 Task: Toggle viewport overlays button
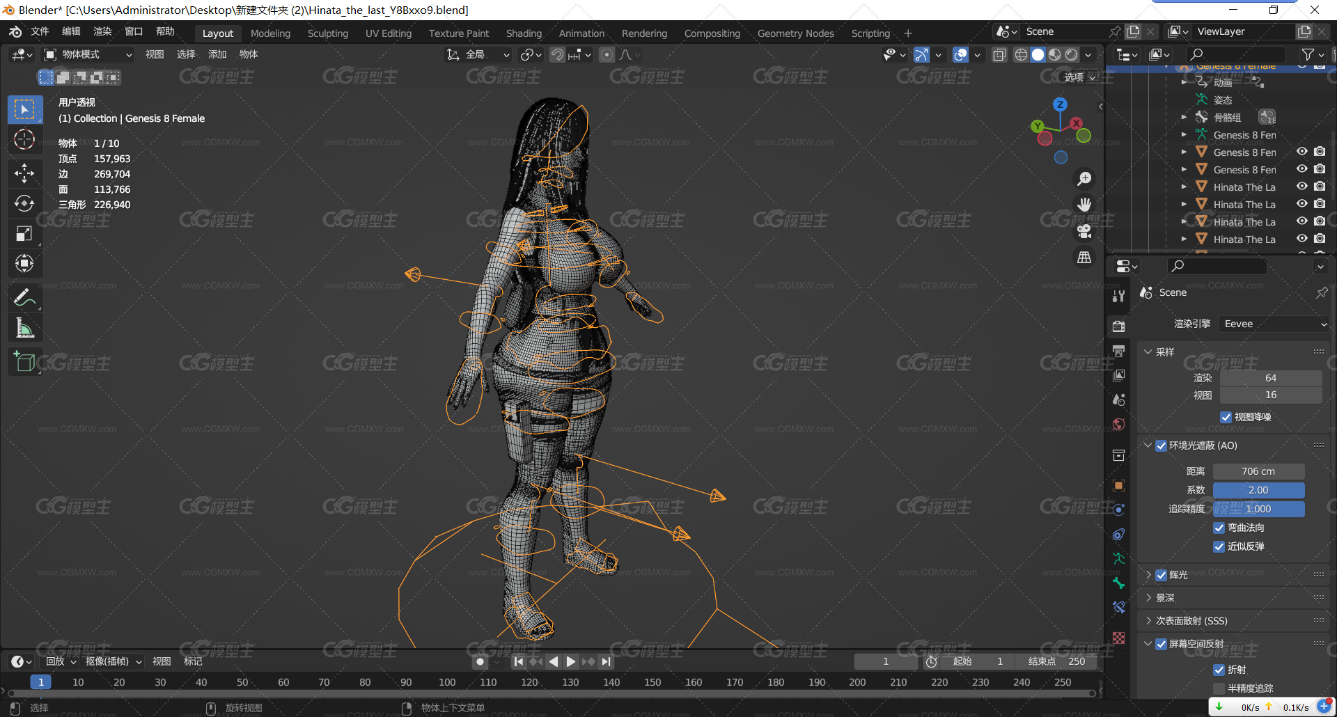[960, 55]
